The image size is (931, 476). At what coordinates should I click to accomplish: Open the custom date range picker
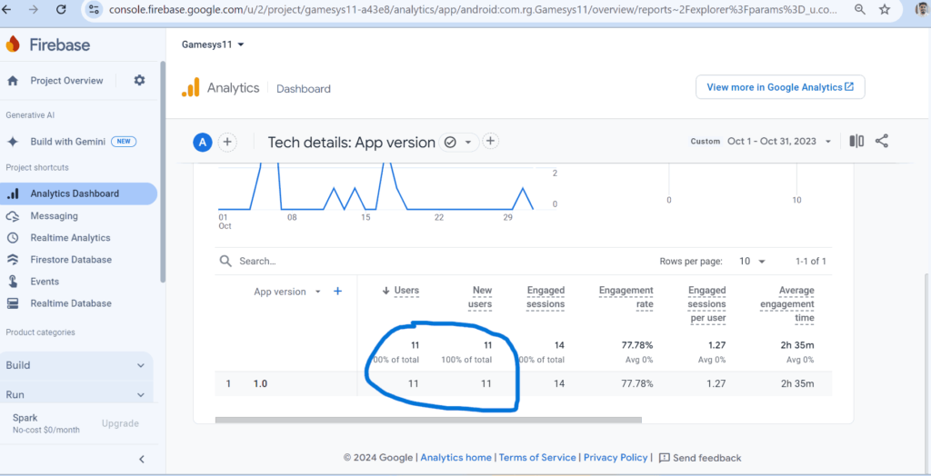pyautogui.click(x=777, y=141)
